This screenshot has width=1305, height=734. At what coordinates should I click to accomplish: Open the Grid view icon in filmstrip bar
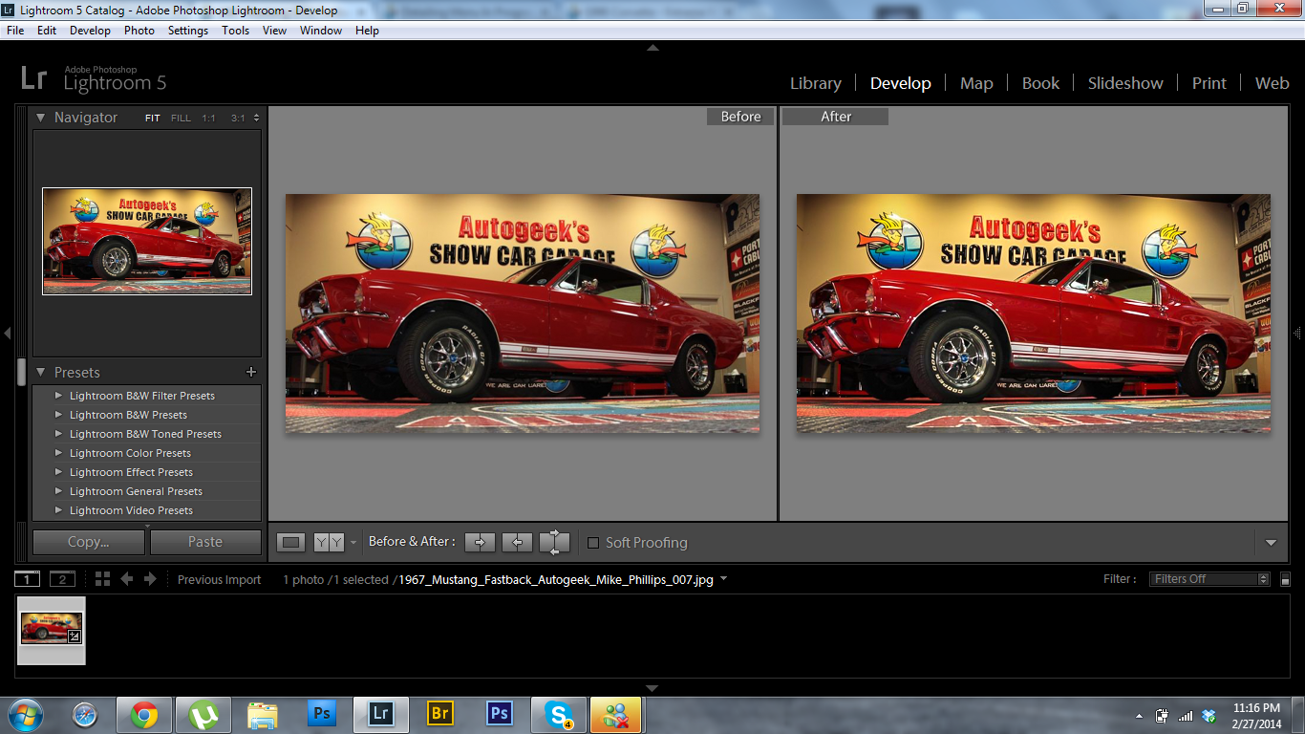(102, 579)
